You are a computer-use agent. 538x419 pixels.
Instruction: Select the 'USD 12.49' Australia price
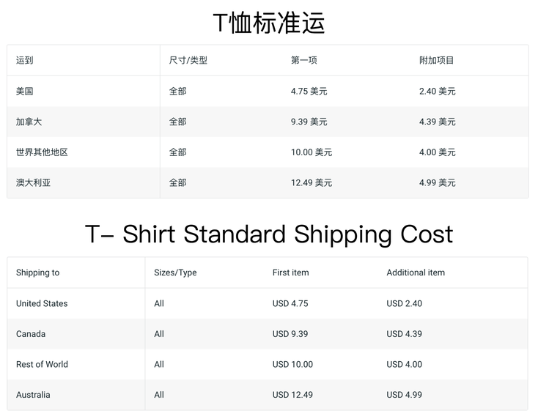tap(292, 395)
